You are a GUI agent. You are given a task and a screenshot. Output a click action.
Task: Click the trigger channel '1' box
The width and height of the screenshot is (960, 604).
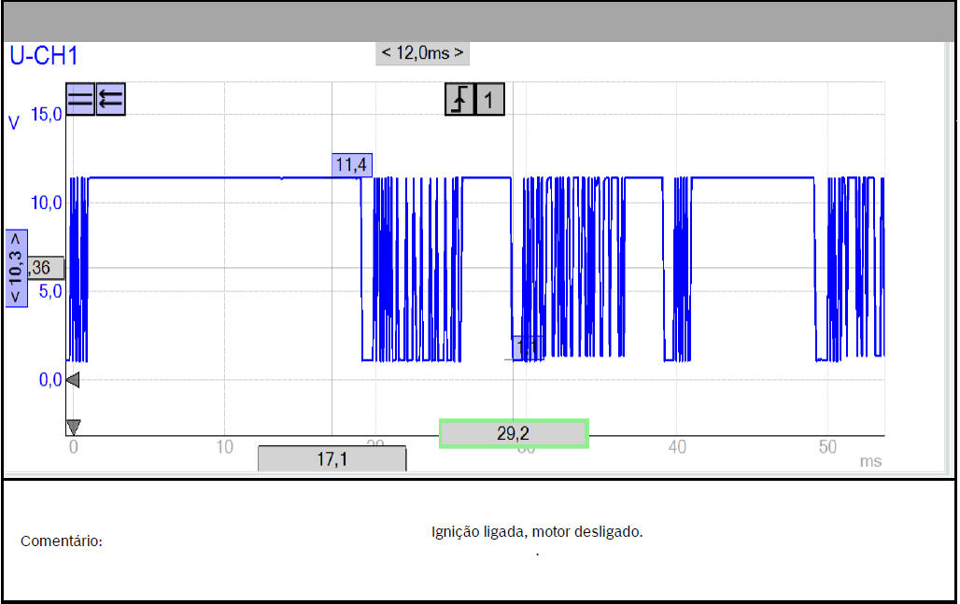[490, 100]
